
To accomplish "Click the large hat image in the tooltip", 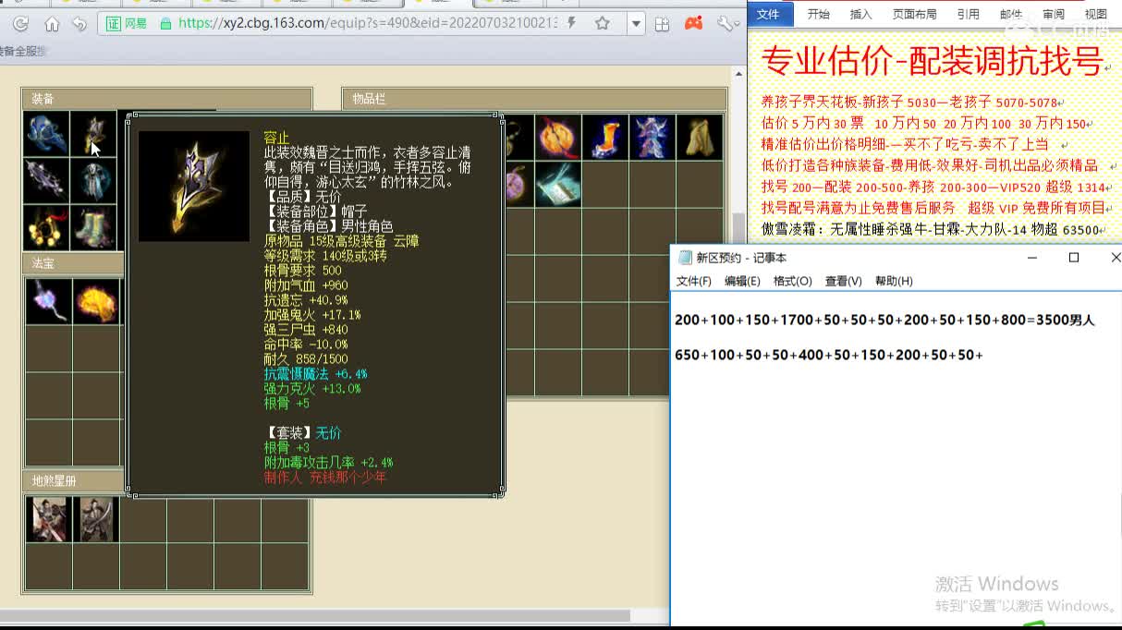I will pos(194,186).
